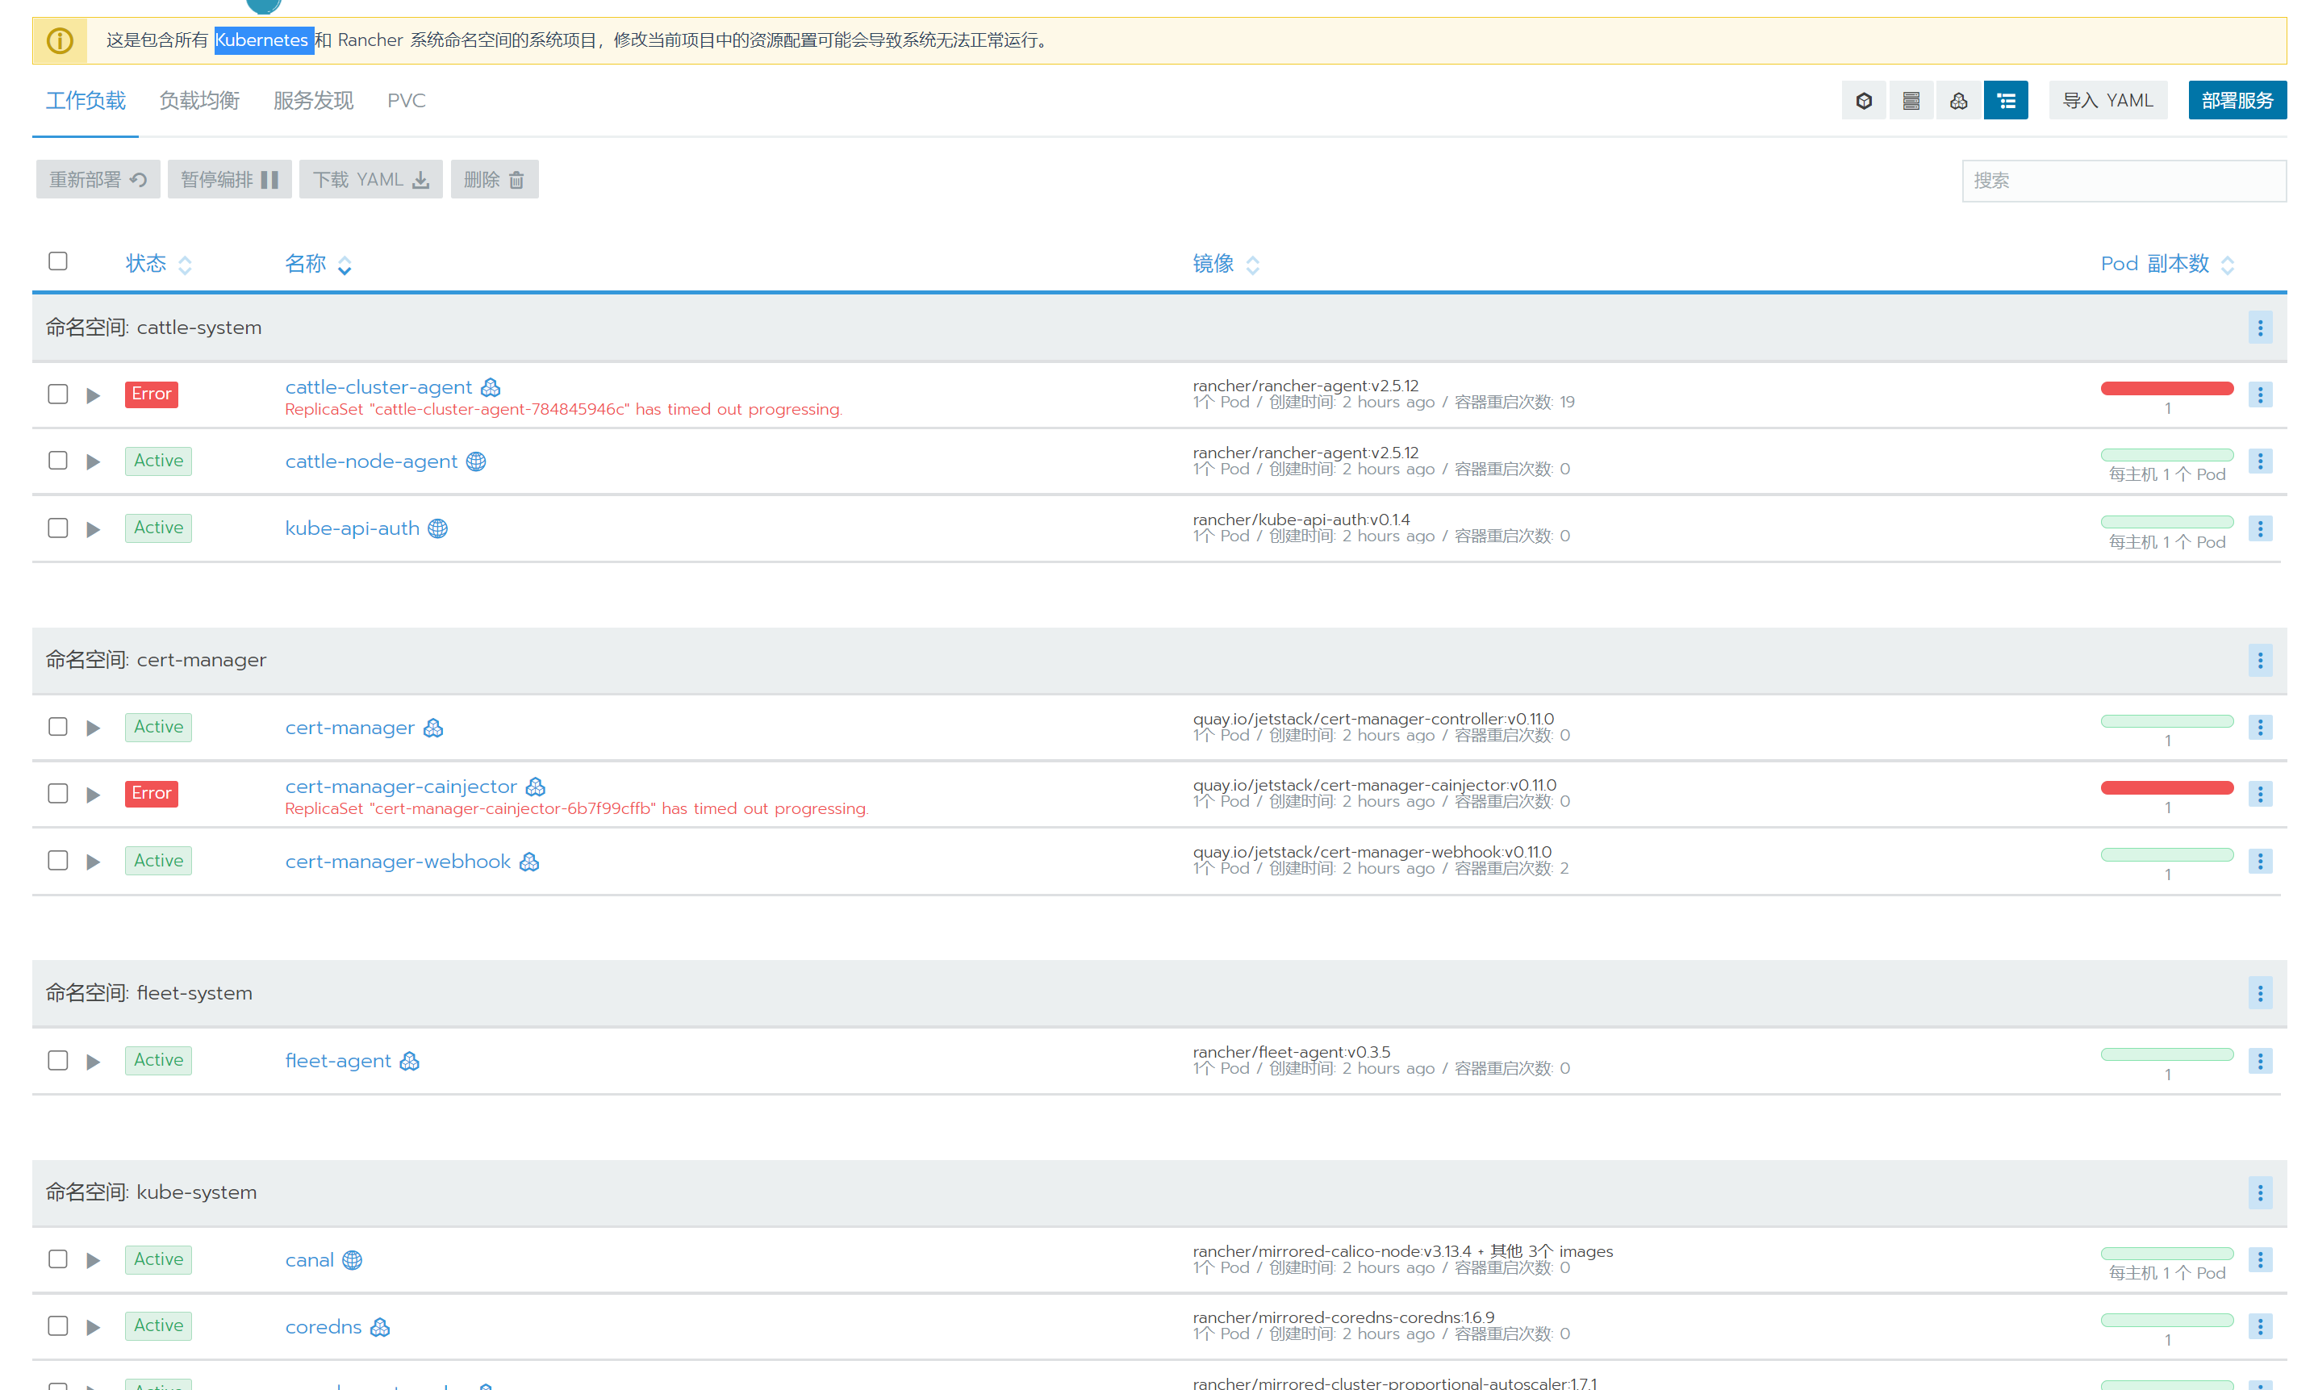Switch to node grouping view icon
Image resolution: width=2314 pixels, height=1390 pixels.
(x=1911, y=100)
